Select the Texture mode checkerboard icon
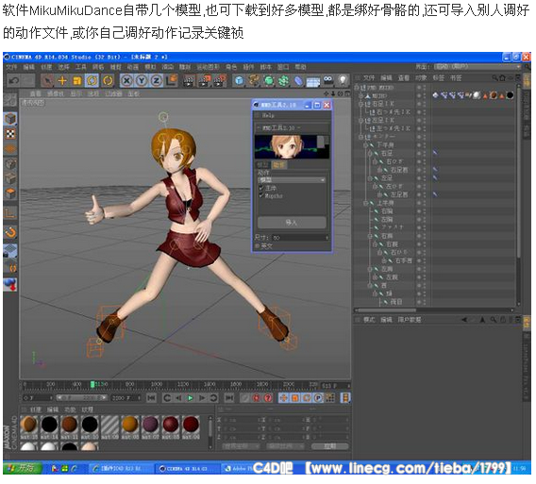 10,134
